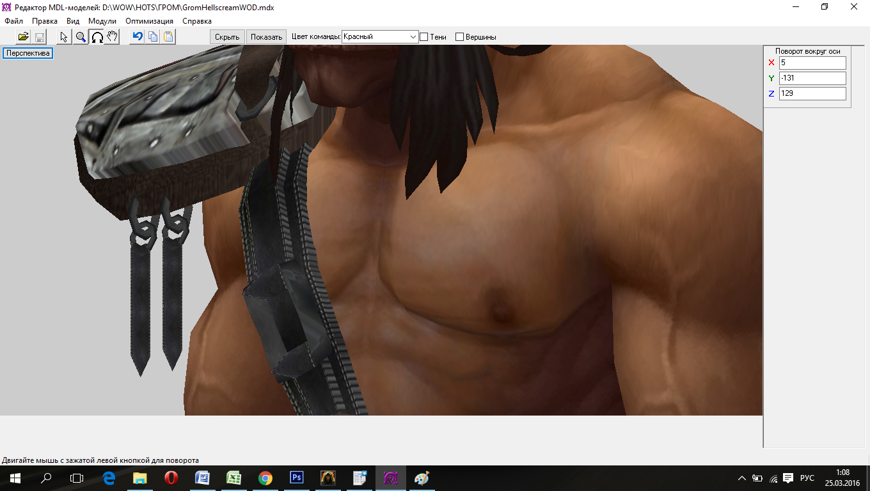Image resolution: width=870 pixels, height=491 pixels.
Task: Open the Модули menu
Action: (x=102, y=21)
